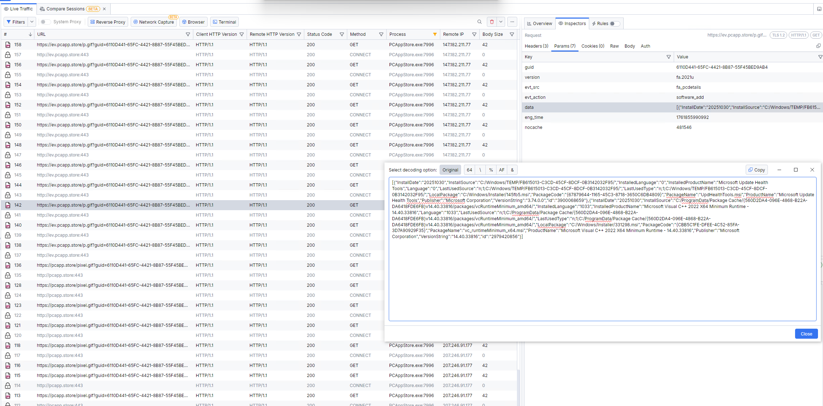The width and height of the screenshot is (823, 406).
Task: Click the Terminal button
Action: tap(224, 22)
